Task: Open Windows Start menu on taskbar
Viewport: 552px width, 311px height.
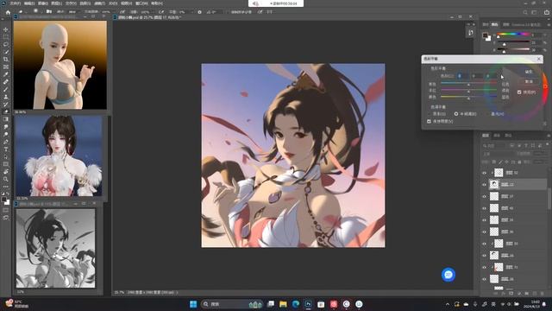Action: (x=193, y=304)
